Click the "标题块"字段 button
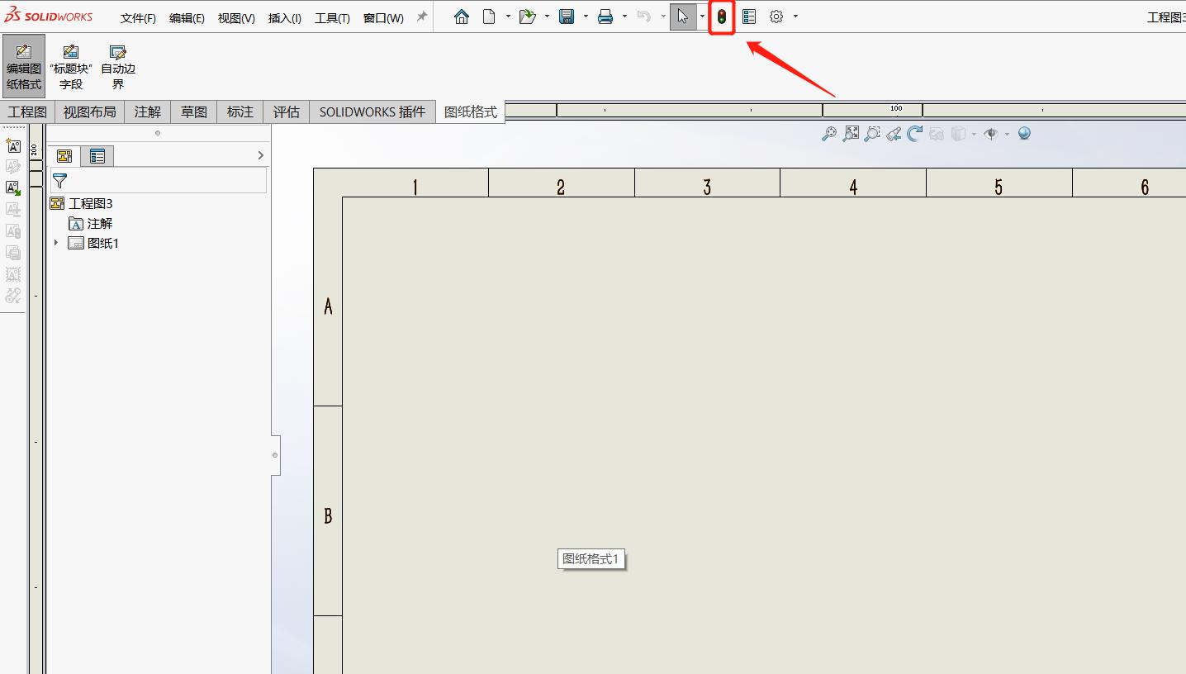 pos(71,67)
